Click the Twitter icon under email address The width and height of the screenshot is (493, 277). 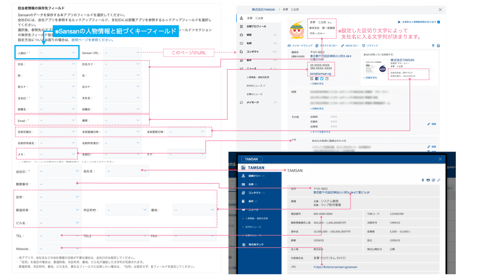point(322,79)
